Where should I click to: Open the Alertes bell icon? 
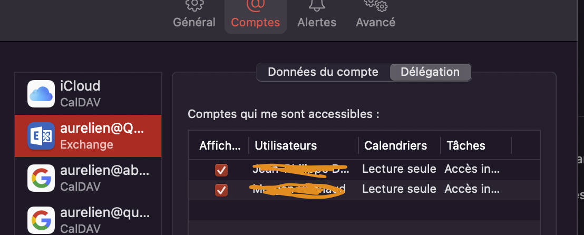(317, 5)
